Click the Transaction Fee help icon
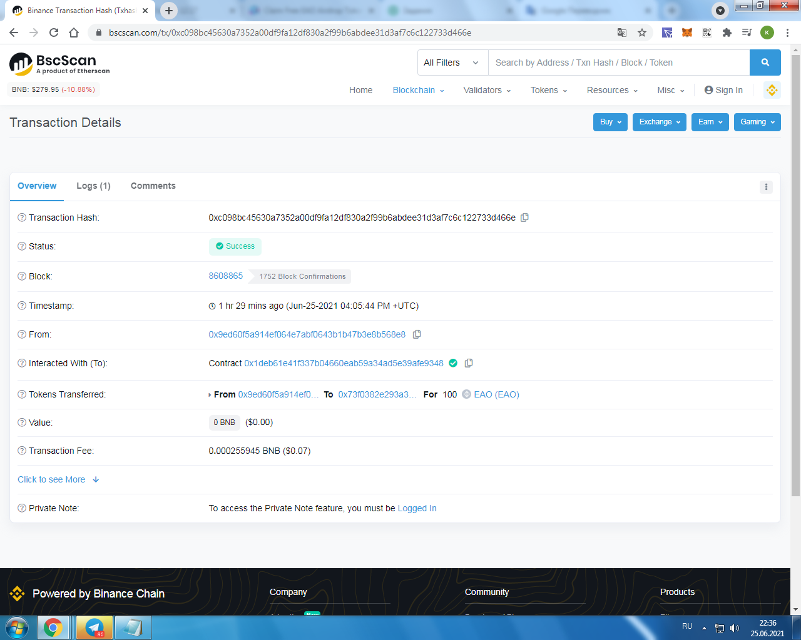This screenshot has width=801, height=640. pyautogui.click(x=22, y=451)
